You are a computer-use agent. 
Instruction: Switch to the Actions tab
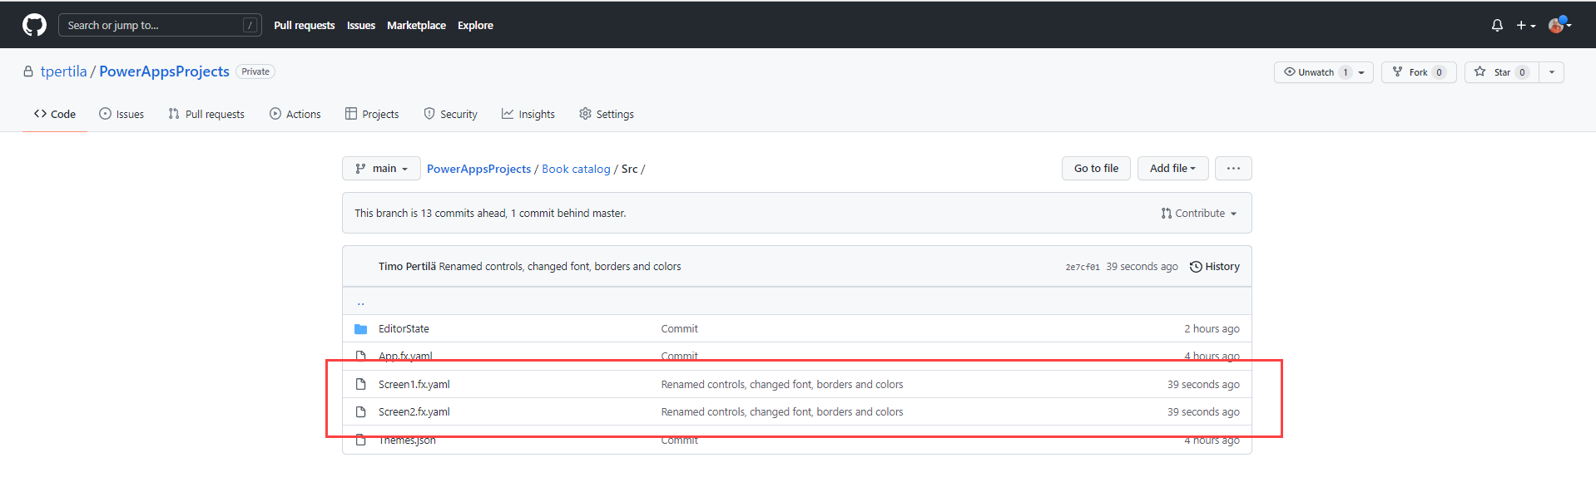coord(295,115)
